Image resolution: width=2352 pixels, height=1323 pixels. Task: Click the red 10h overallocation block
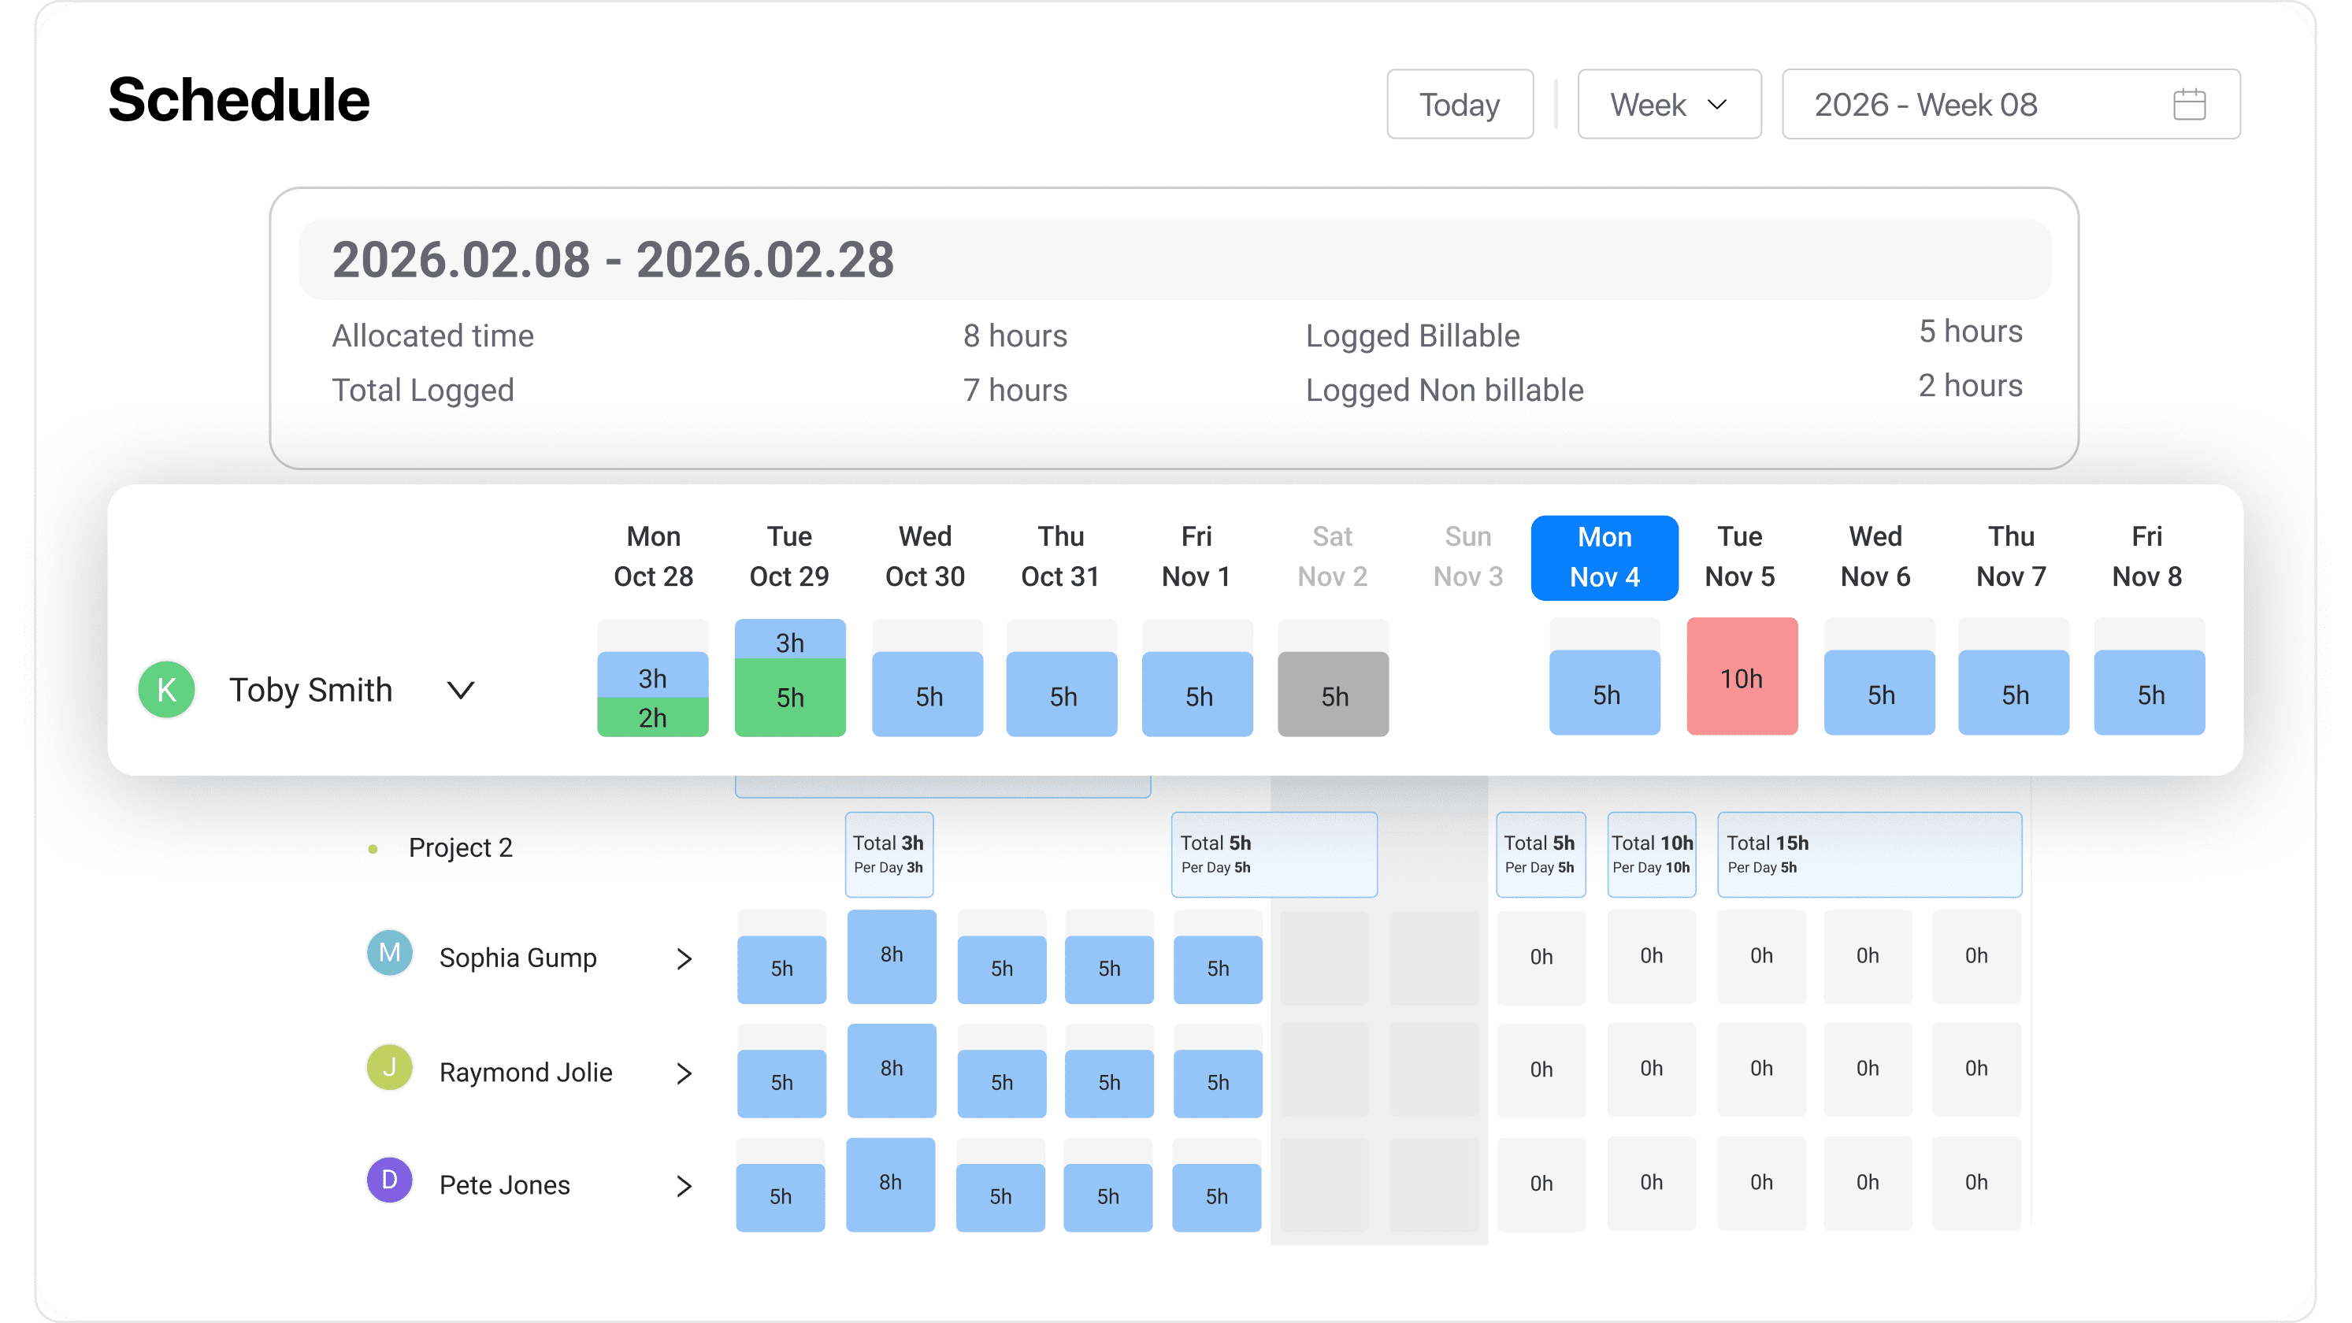point(1740,677)
